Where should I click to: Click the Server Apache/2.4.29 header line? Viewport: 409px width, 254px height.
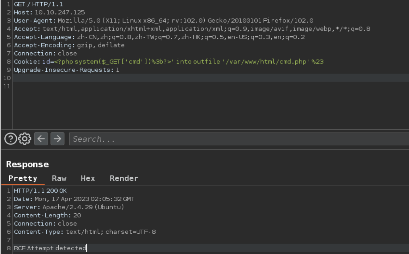(x=69, y=207)
